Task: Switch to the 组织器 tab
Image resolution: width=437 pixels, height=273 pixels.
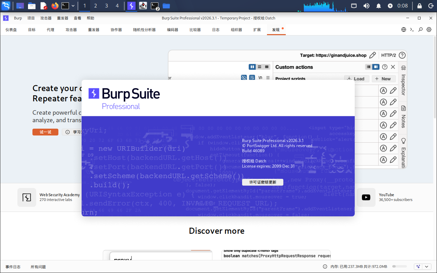Action: pos(236,30)
